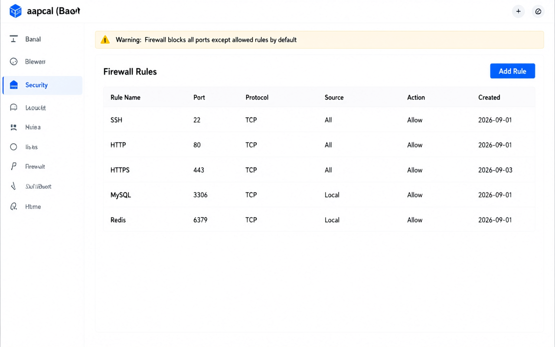
Task: Click the yellow warning triangle icon
Action: tap(105, 40)
